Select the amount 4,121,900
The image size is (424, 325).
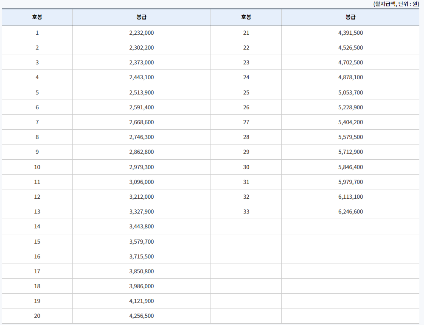coord(141,301)
